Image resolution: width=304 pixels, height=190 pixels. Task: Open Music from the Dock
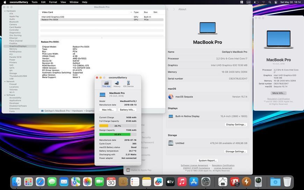coord(182,182)
